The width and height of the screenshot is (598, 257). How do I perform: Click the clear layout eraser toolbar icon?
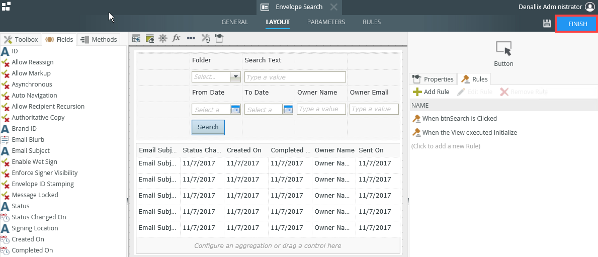pyautogui.click(x=149, y=38)
